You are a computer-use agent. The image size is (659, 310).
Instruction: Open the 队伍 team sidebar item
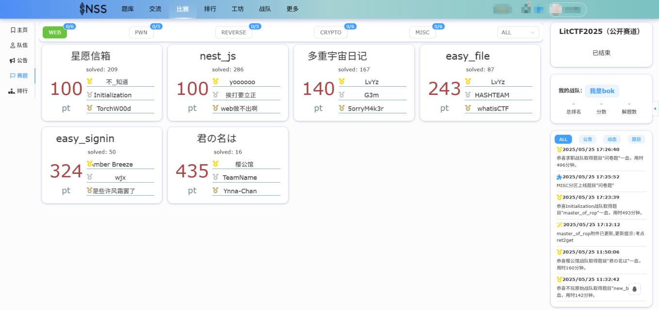click(19, 45)
